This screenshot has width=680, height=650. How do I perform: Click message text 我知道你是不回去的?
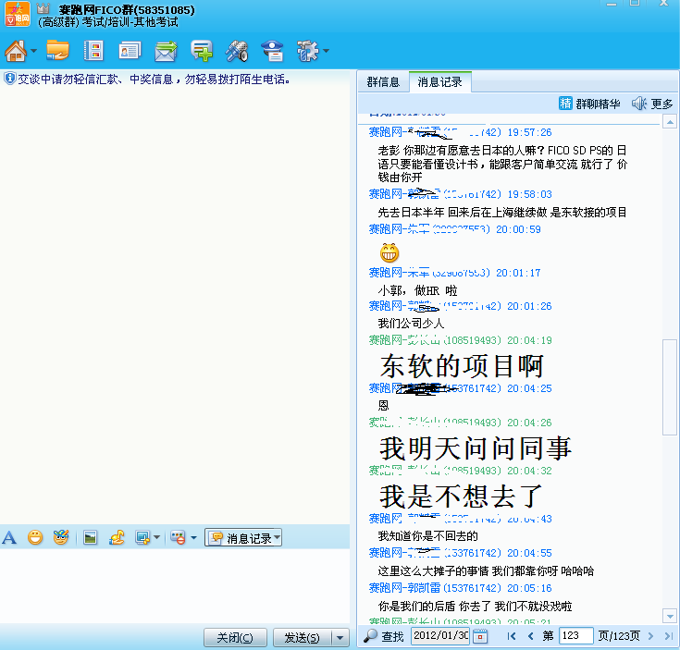[427, 536]
